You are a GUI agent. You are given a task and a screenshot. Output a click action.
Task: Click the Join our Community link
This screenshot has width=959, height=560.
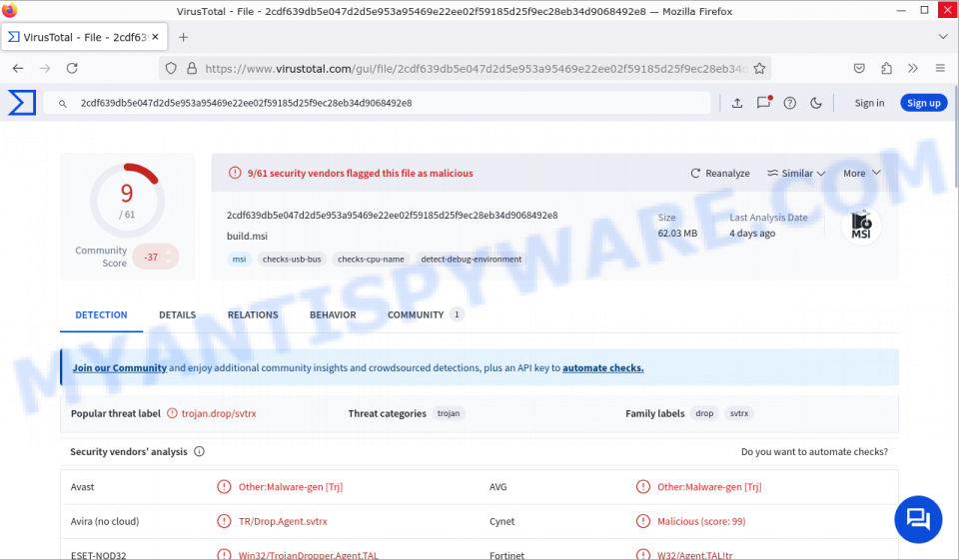click(x=119, y=367)
